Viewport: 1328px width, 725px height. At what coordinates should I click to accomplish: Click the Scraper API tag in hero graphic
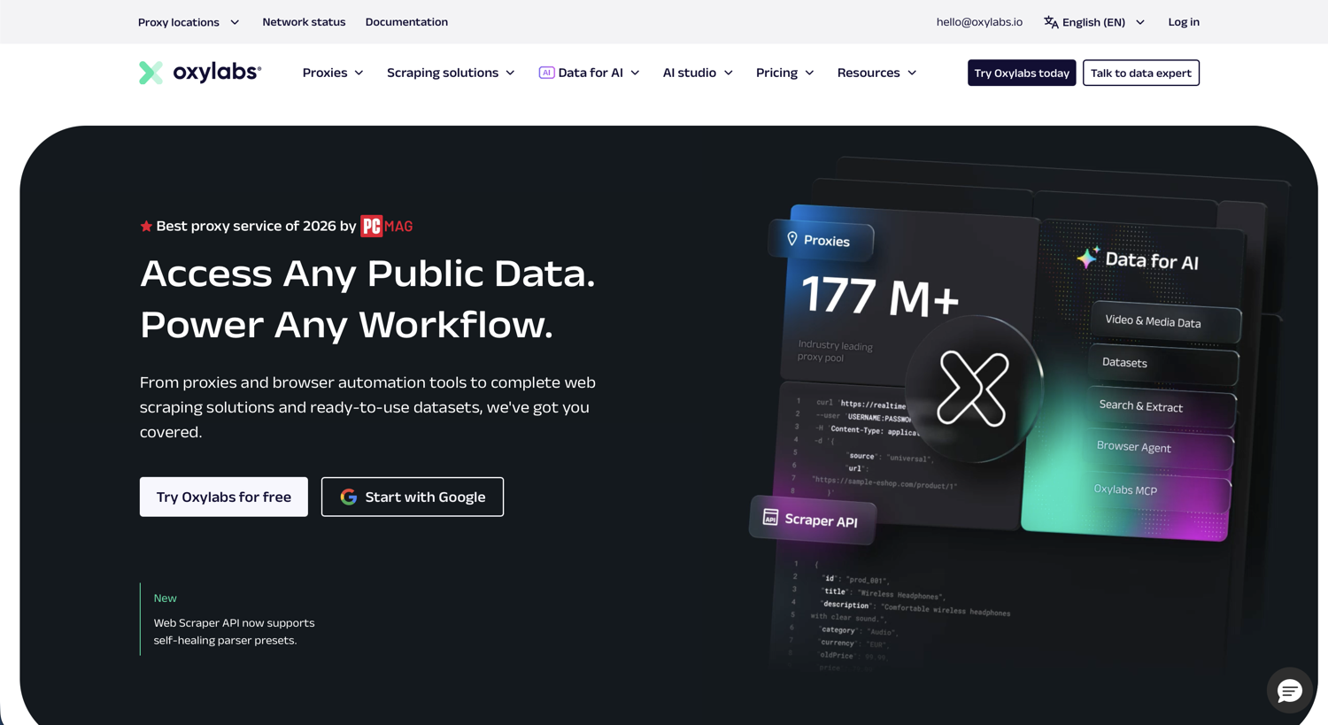813,519
